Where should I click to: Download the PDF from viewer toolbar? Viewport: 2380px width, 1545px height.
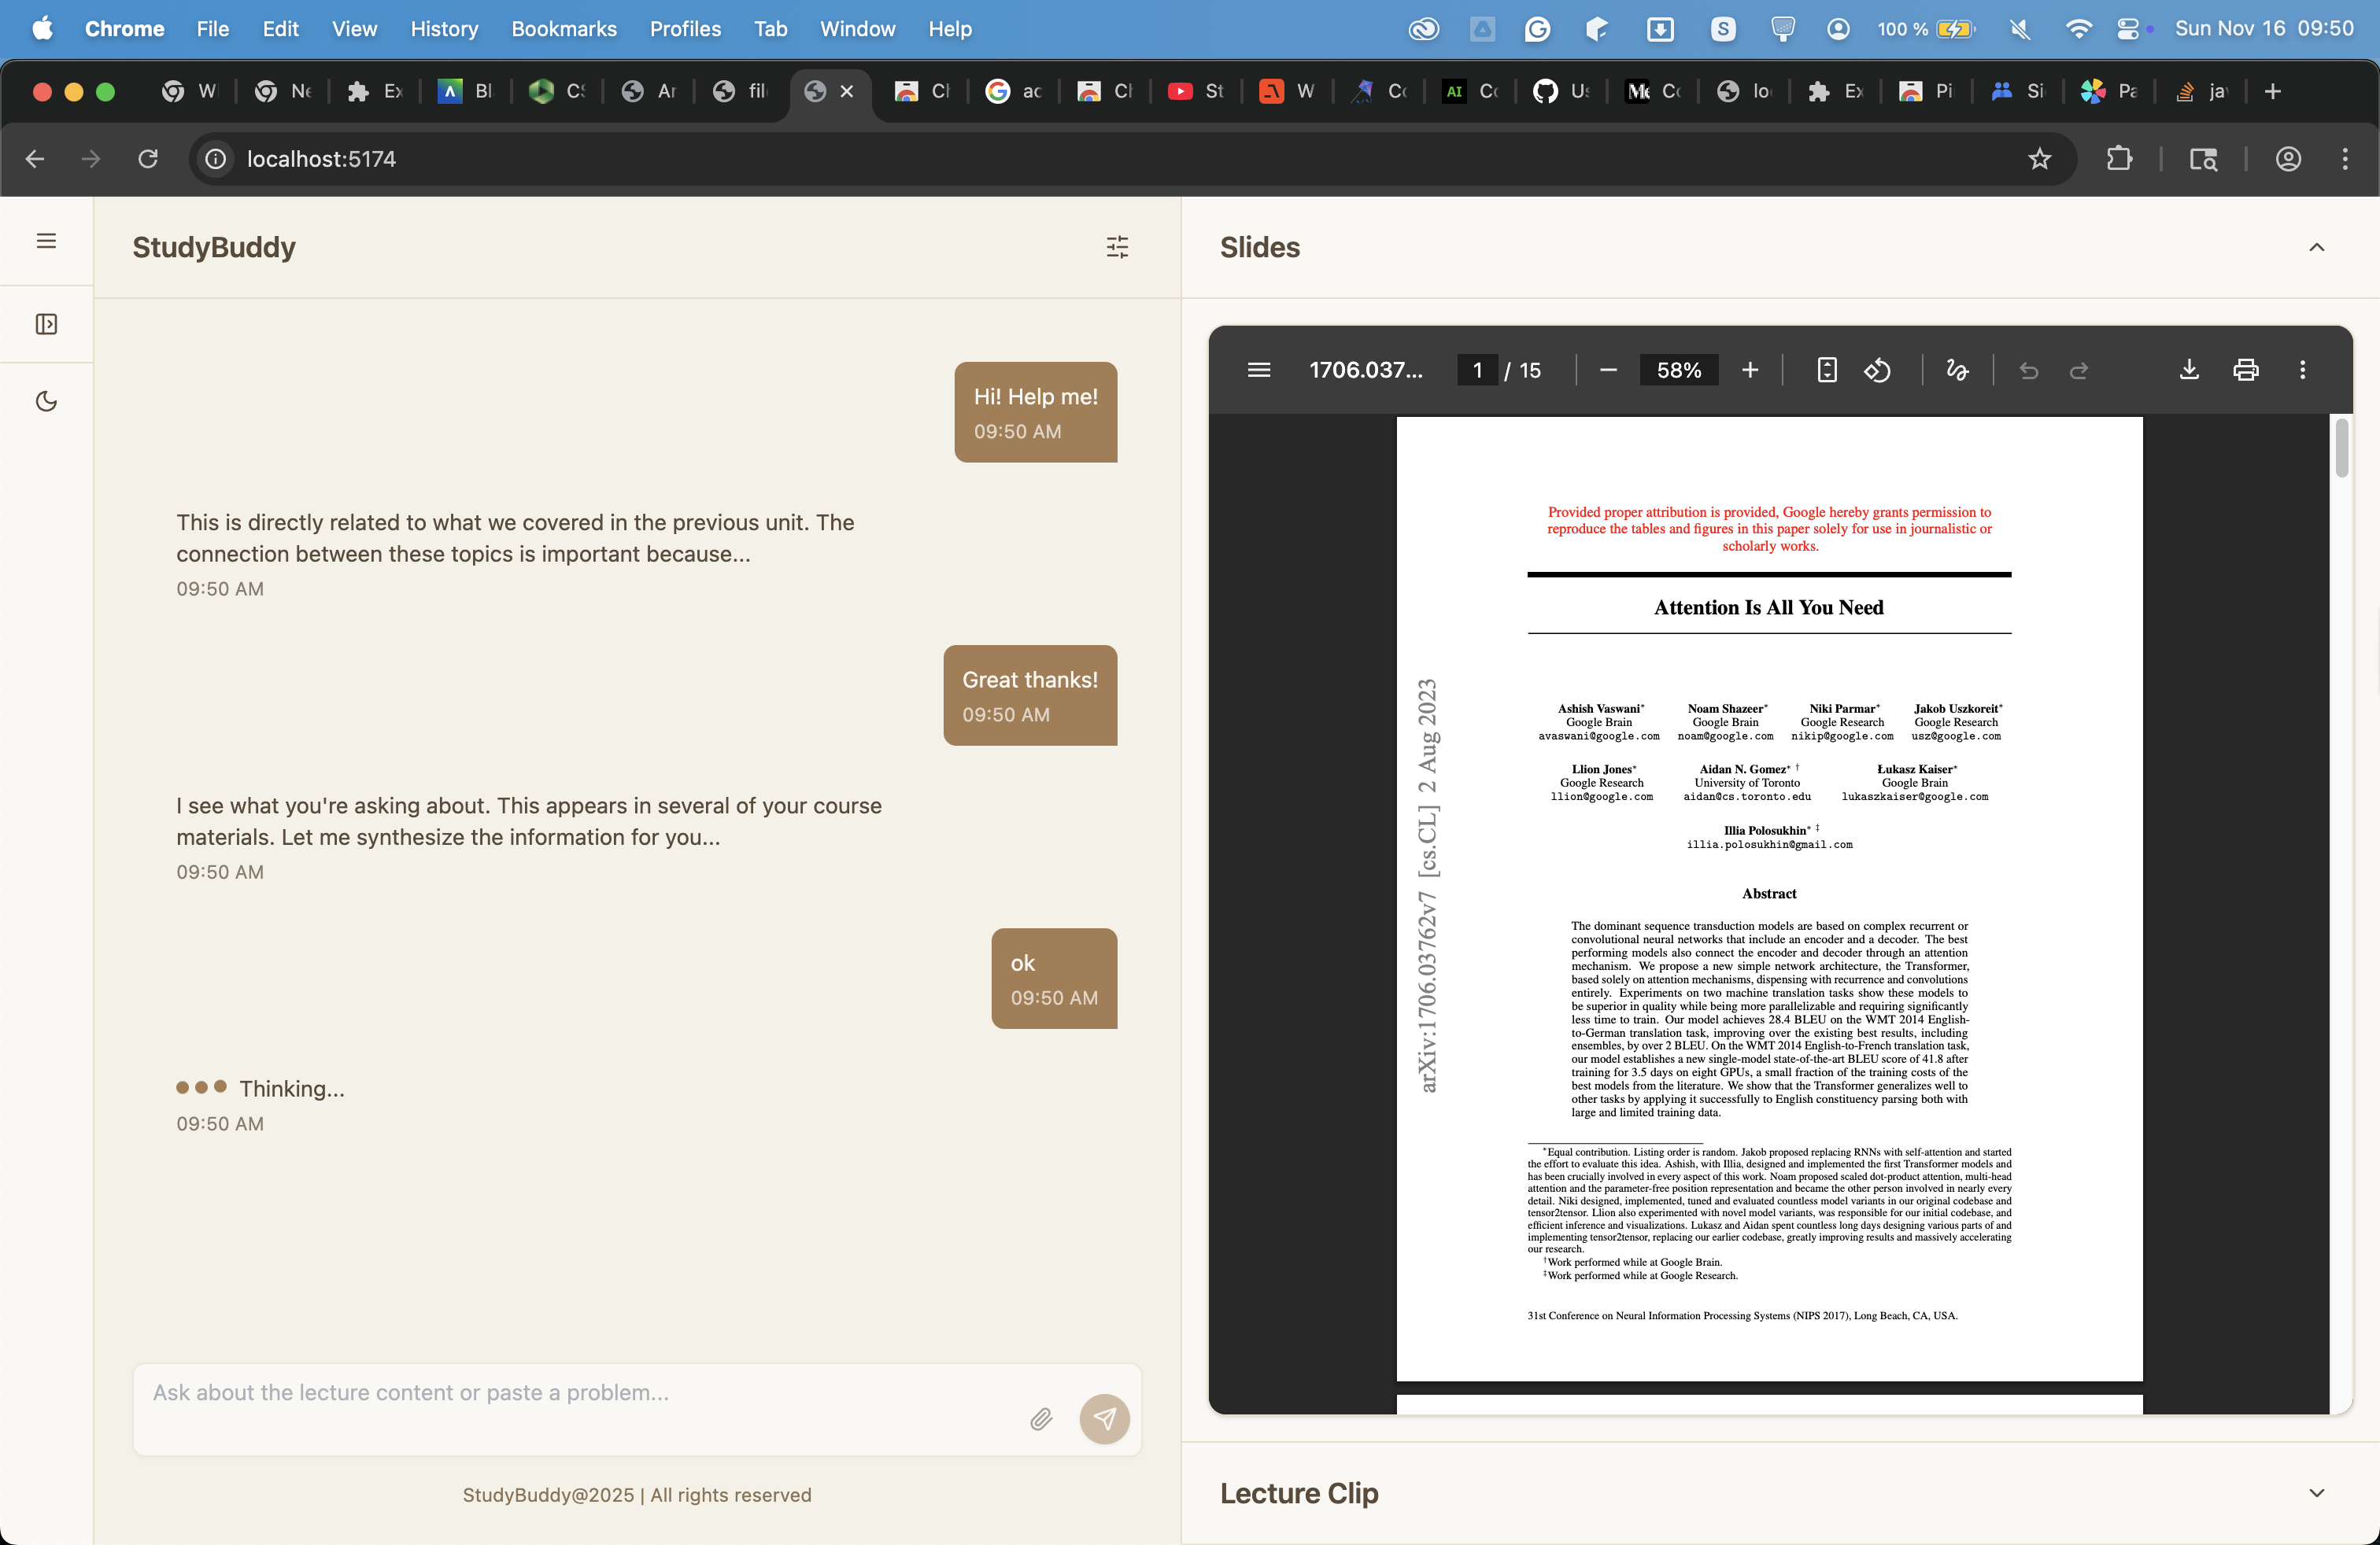pyautogui.click(x=2188, y=370)
